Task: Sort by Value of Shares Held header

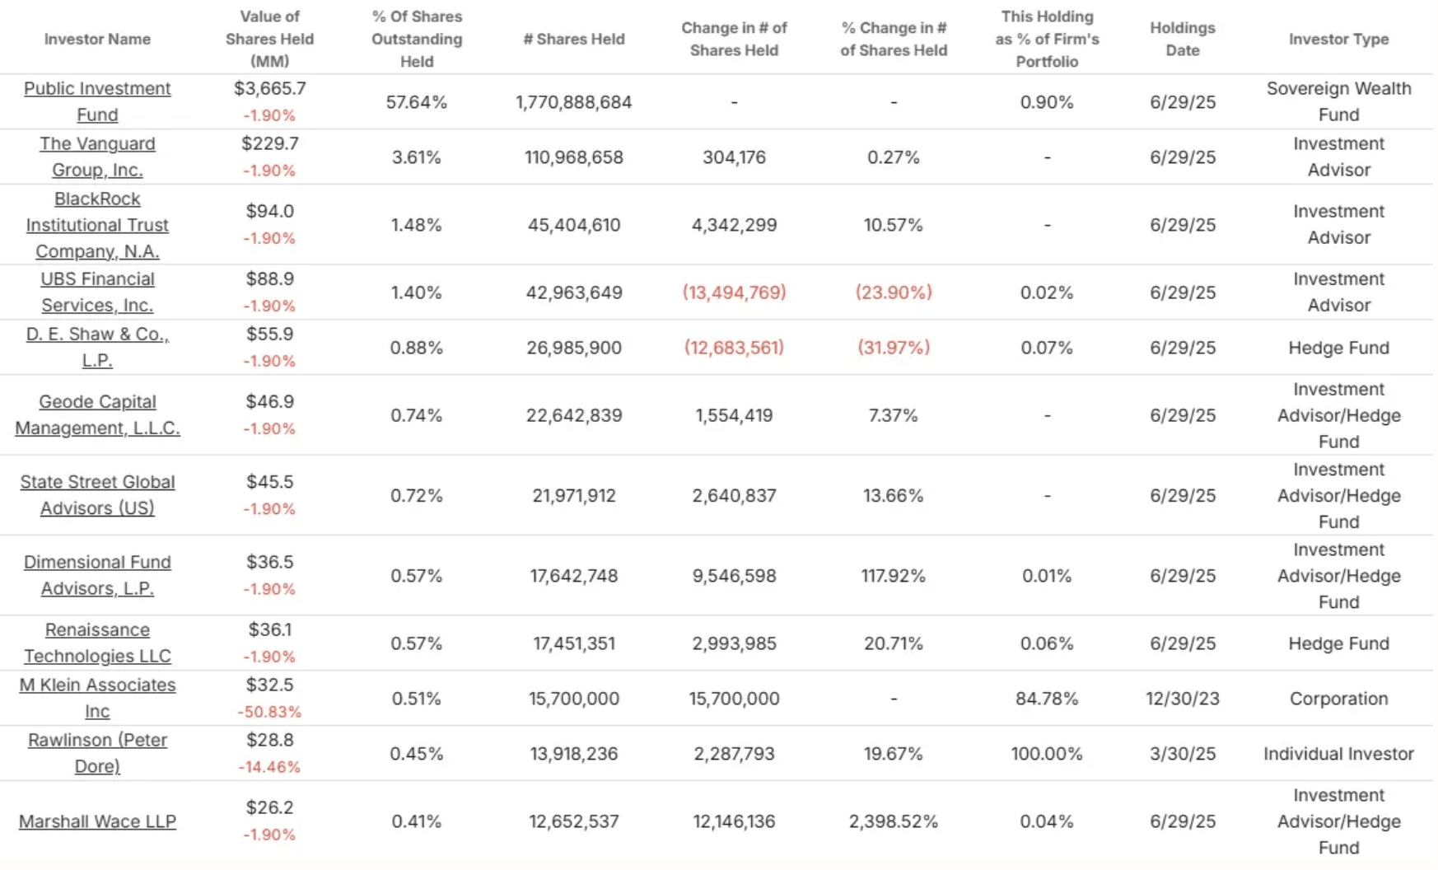Action: (x=269, y=39)
